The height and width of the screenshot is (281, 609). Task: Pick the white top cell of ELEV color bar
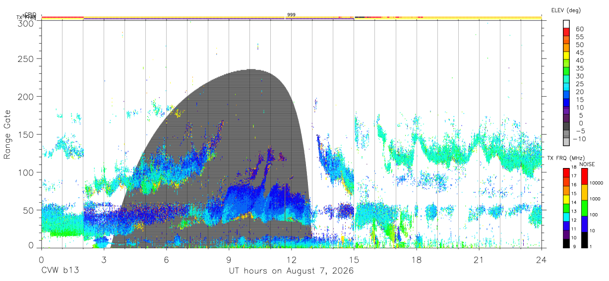coord(567,24)
